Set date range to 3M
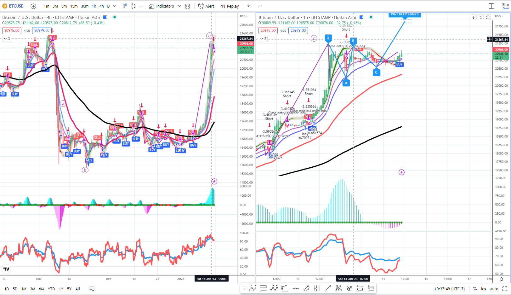This screenshot has height=295, width=511. [32, 289]
